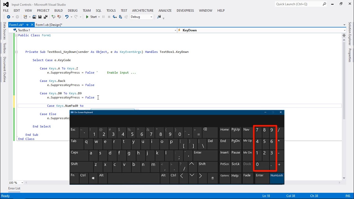Viewport: 354px width, 199px height.
Task: Click the editor split handle above the vertical scrollbar
Action: click(344, 35)
